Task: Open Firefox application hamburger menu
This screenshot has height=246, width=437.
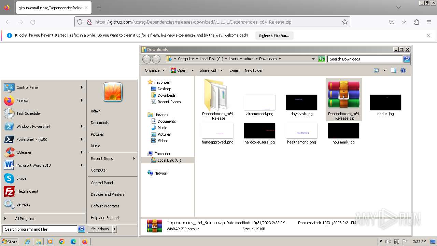Action: pyautogui.click(x=429, y=22)
